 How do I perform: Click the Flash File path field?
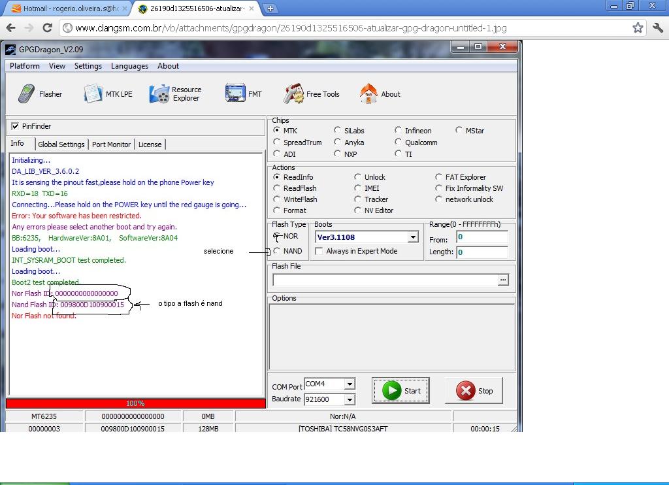pyautogui.click(x=385, y=280)
